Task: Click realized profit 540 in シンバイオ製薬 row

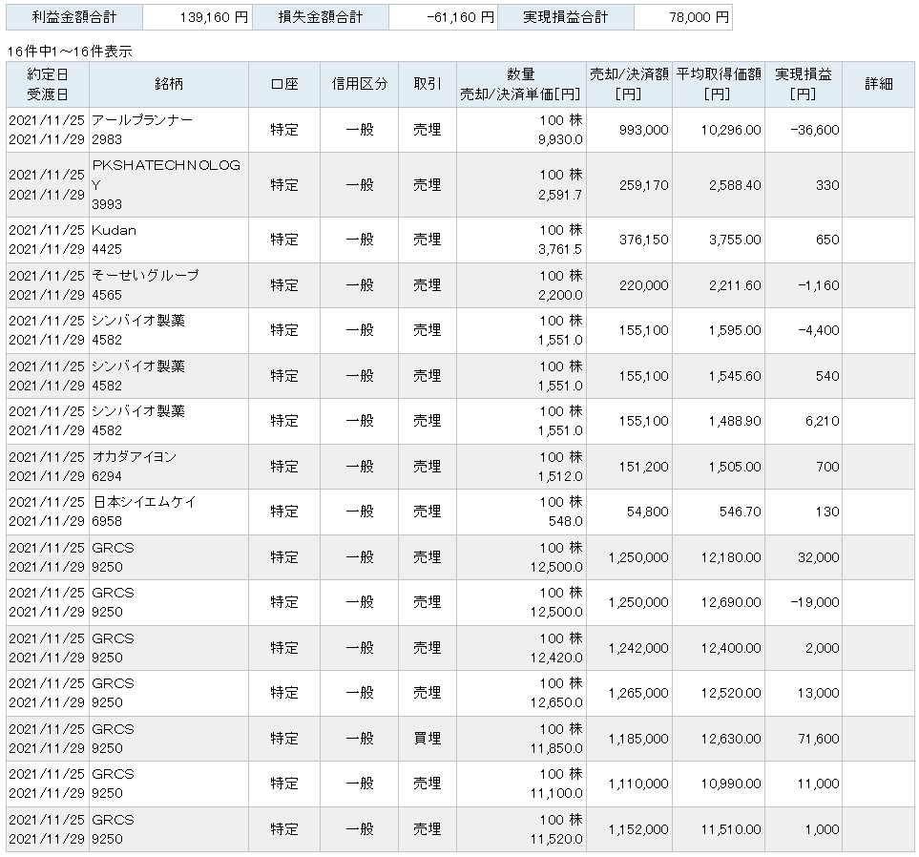Action: [827, 376]
